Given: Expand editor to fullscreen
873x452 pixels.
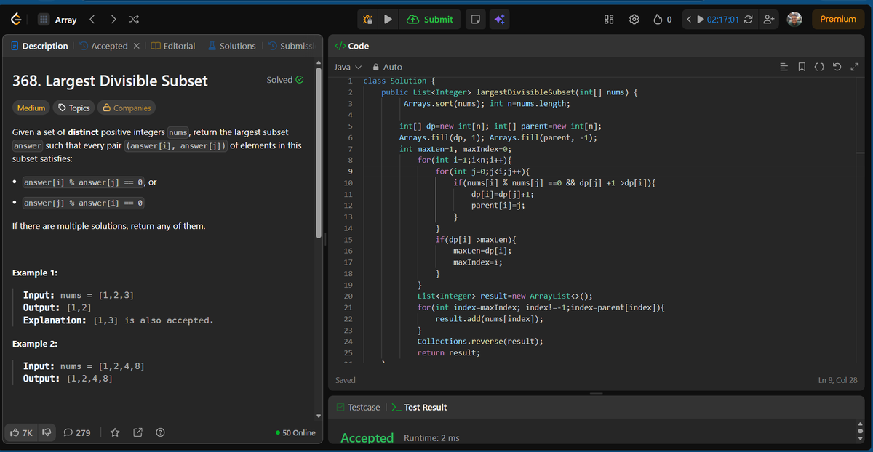Looking at the screenshot, I should pos(854,67).
